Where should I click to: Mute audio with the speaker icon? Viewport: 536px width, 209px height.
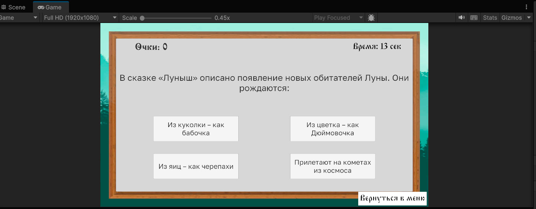coord(462,18)
